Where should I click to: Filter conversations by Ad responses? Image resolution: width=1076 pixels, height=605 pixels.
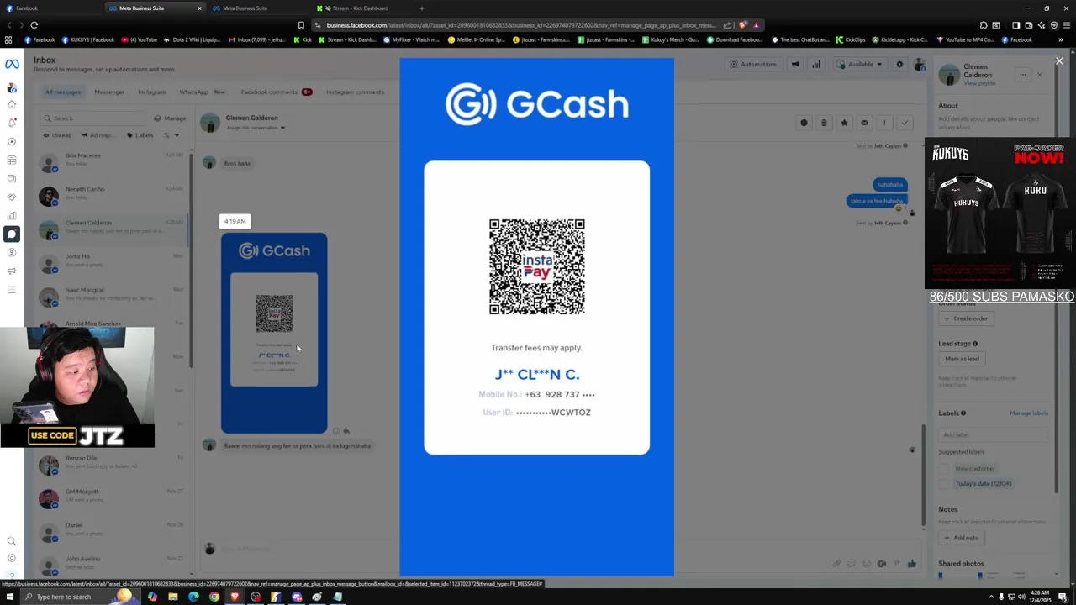click(99, 135)
